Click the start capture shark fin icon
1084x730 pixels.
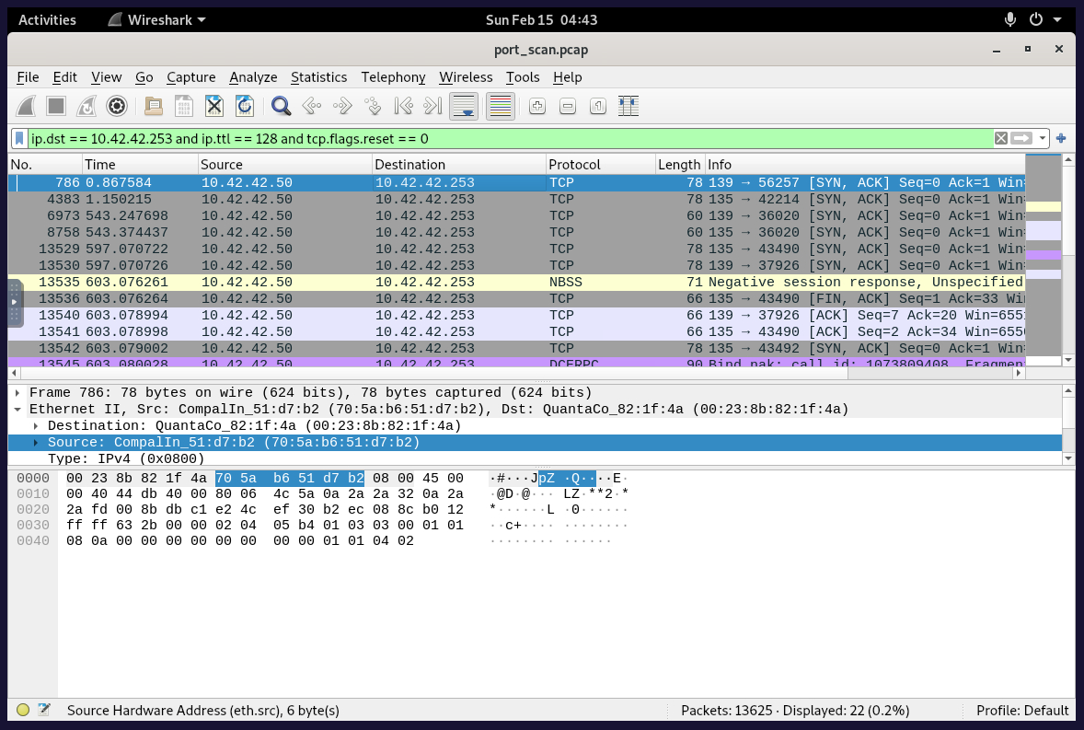point(27,107)
